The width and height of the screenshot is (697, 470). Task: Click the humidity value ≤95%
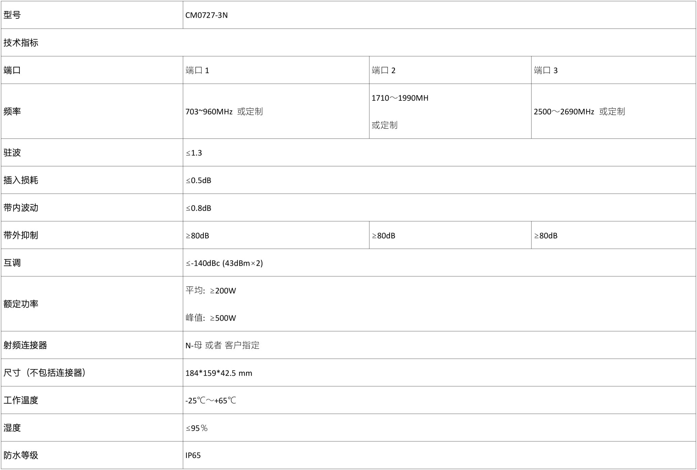(x=197, y=428)
